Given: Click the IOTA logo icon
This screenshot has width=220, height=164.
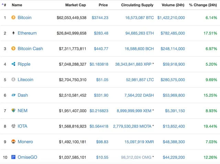Looking at the screenshot, I should 13,126.
